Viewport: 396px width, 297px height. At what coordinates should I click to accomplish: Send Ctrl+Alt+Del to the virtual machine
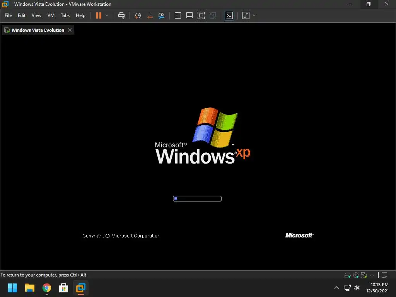pos(121,15)
